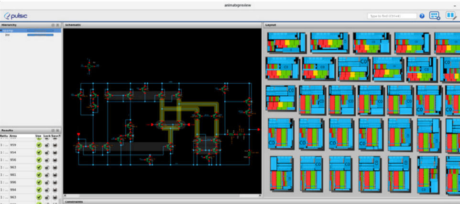Close the Results panel

pyautogui.click(x=57, y=131)
